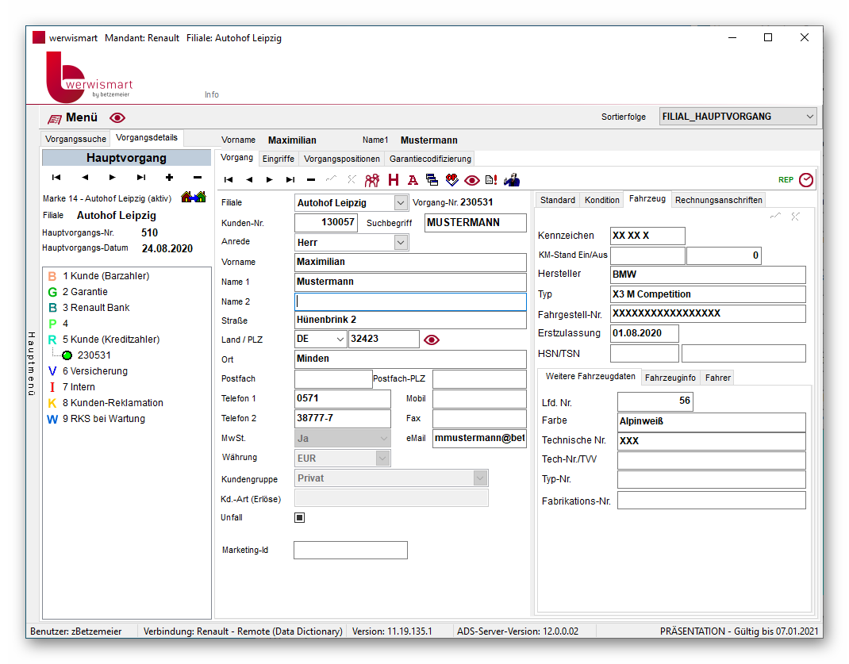Select tree item 6 Versicherung
This screenshot has width=849, height=664.
(x=94, y=371)
